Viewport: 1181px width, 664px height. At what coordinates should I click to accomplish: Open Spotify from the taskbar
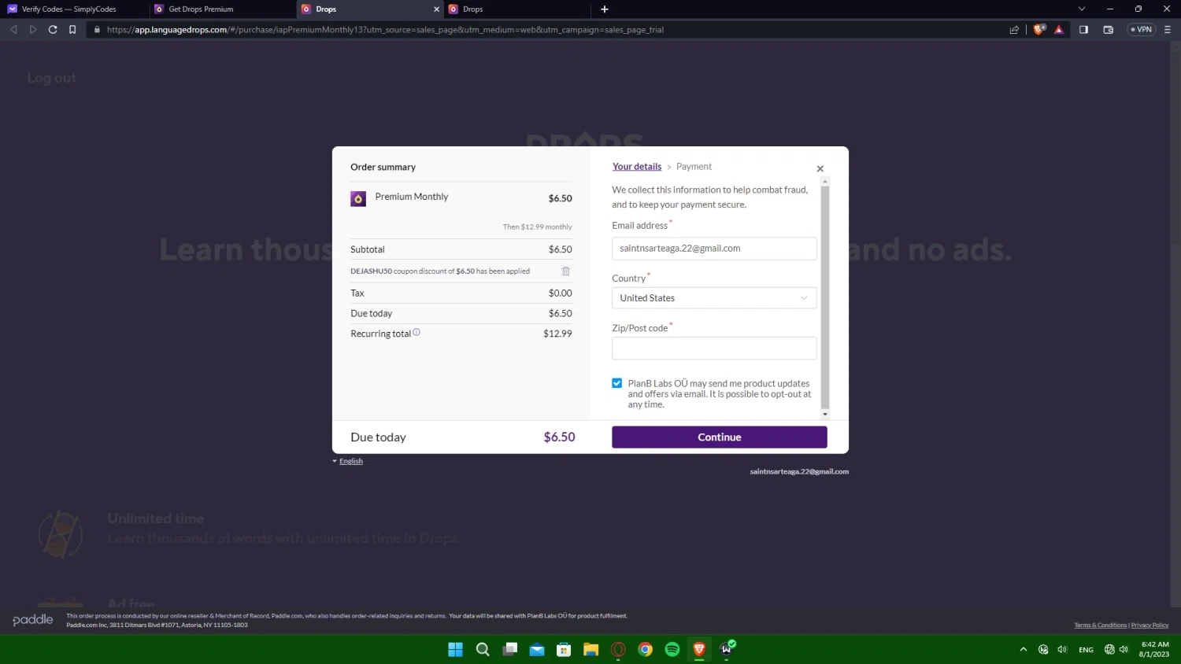pyautogui.click(x=672, y=650)
